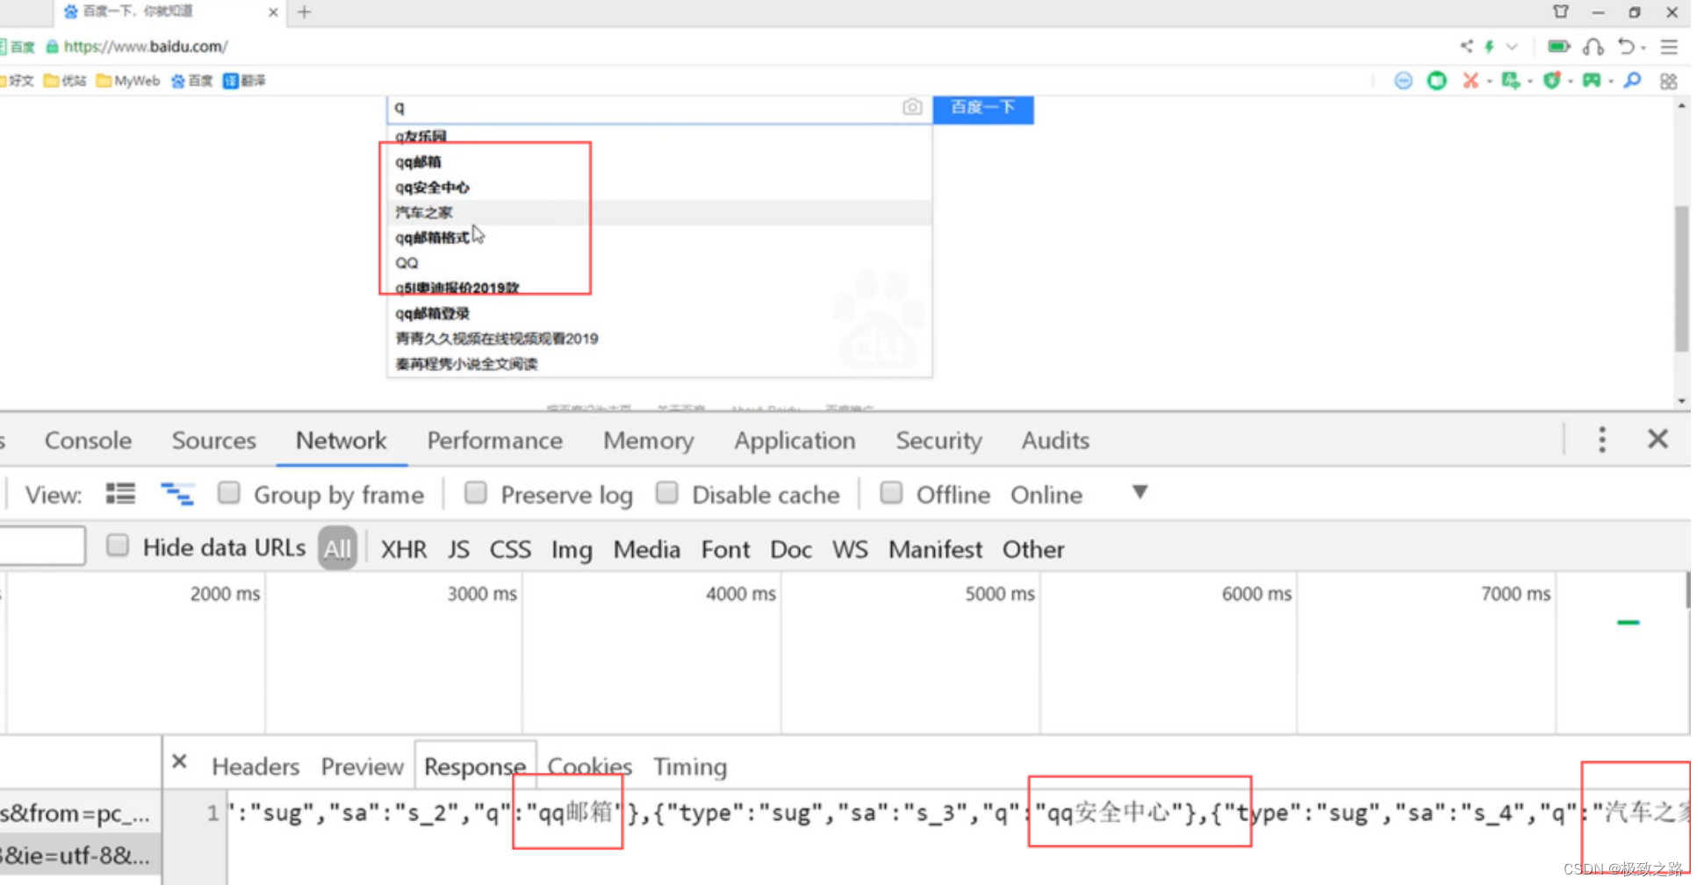Click the 百度一下 search button
This screenshot has height=885, width=1697.
[x=983, y=108]
